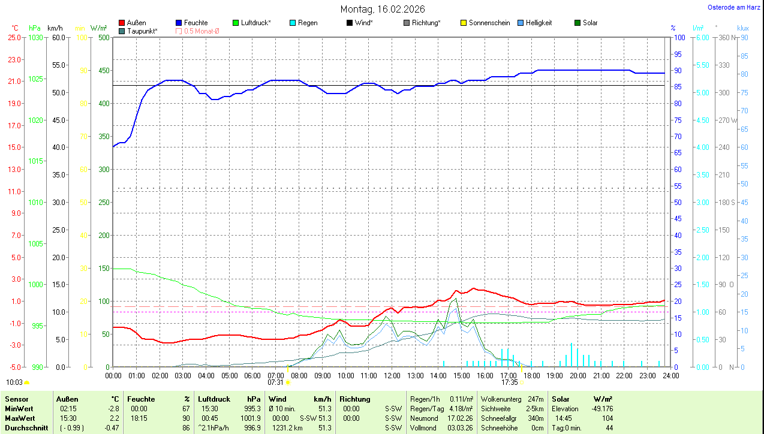Screen dimensions: 764x434
Task: Click the Solar column header in table
Action: click(560, 399)
